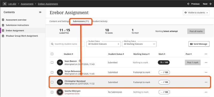Click the Erebor Assignment icon in the sidebar
214x97 pixels.
(x=3, y=30)
